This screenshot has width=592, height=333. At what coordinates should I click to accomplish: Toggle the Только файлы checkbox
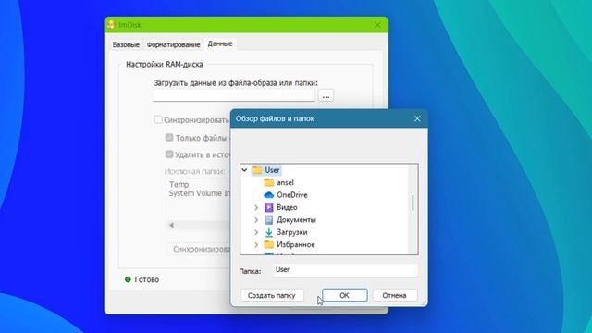[169, 138]
